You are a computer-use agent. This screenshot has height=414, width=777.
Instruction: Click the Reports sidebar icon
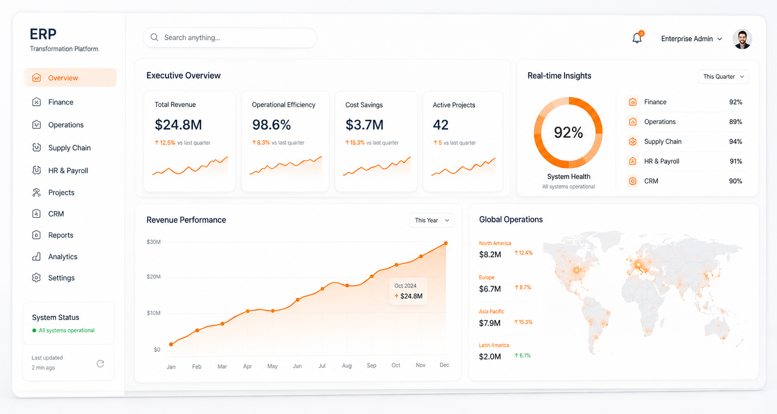[x=37, y=235]
